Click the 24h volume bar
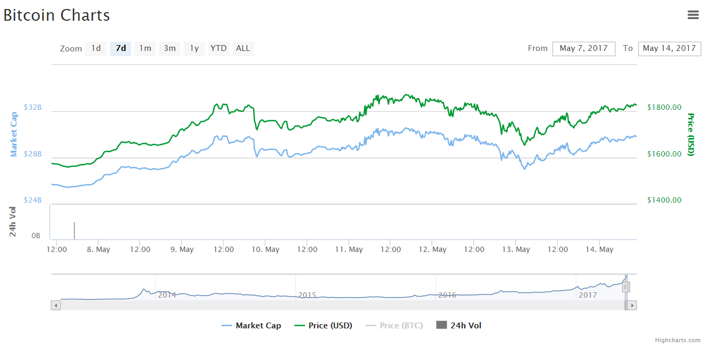This screenshot has width=720, height=348. pos(74,231)
